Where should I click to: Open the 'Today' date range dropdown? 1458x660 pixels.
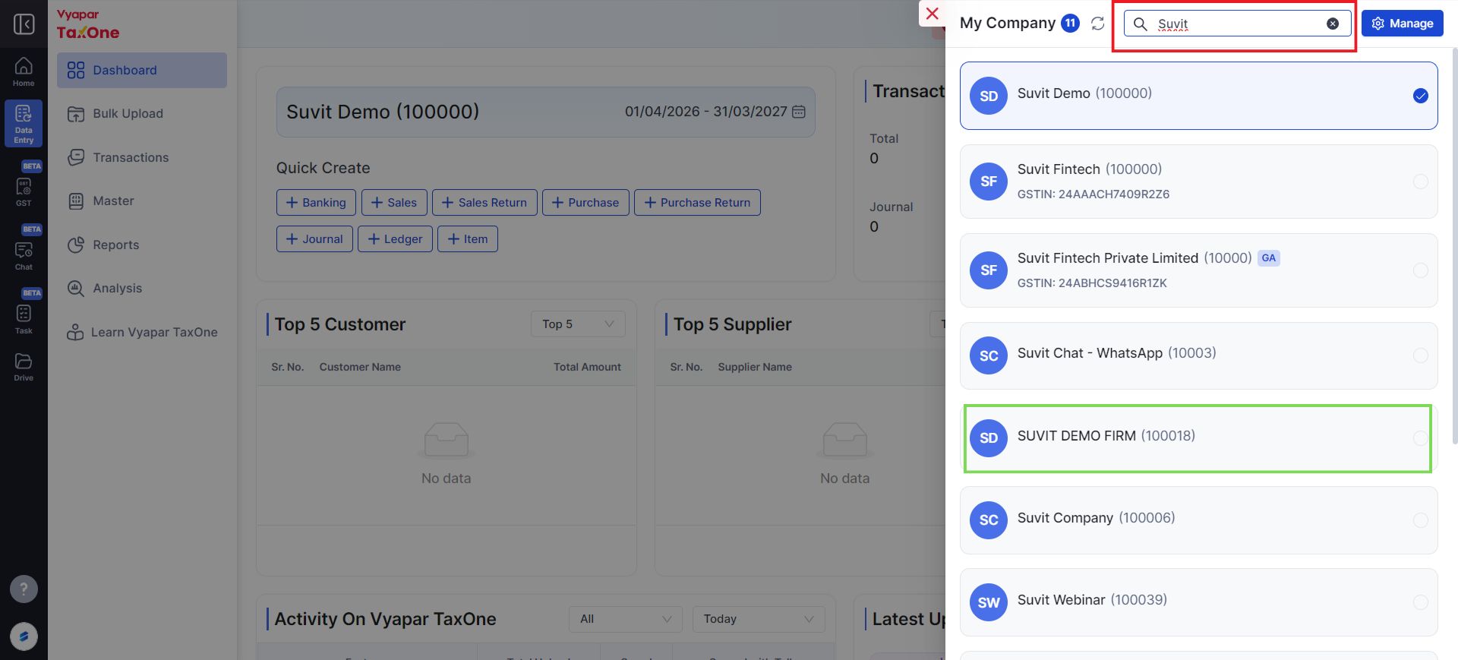point(759,619)
